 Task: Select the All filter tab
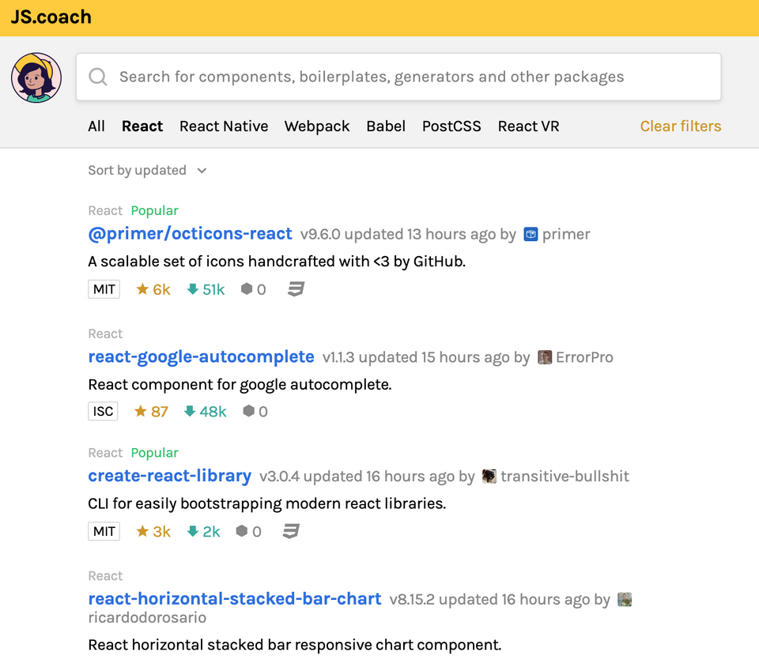pos(96,126)
